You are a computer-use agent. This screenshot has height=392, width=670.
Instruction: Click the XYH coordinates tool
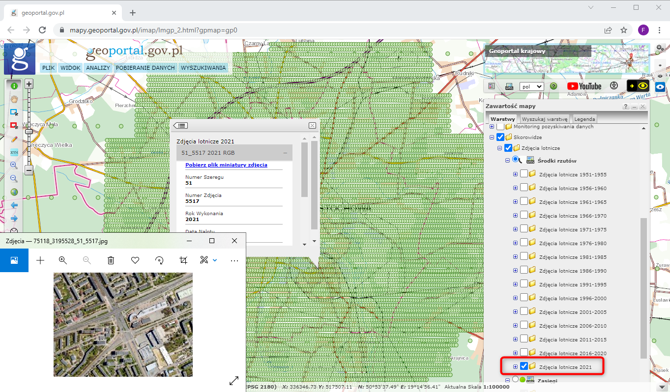(14, 152)
